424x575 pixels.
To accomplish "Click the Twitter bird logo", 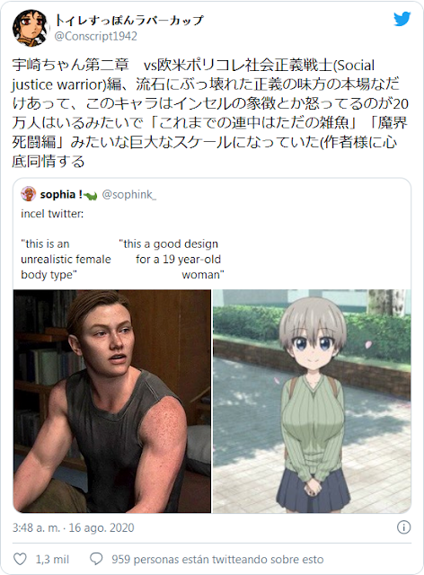I will pyautogui.click(x=402, y=19).
